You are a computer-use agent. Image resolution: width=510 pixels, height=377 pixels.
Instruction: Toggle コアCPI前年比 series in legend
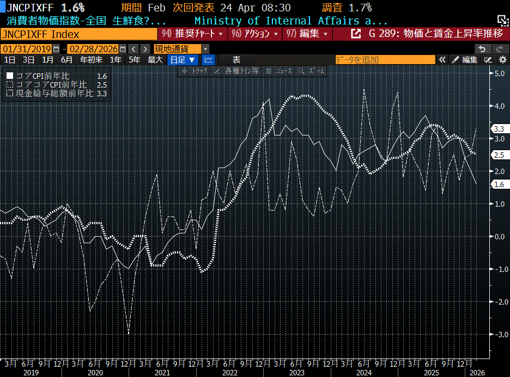tap(10, 76)
